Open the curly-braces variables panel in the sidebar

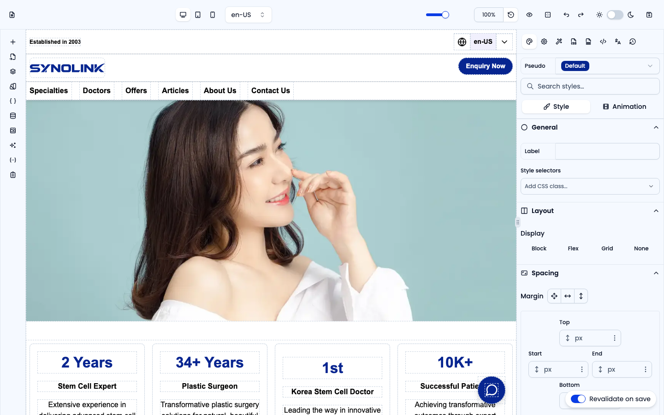[x=13, y=101]
